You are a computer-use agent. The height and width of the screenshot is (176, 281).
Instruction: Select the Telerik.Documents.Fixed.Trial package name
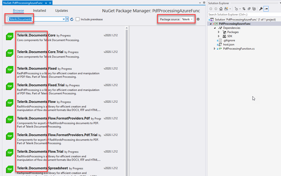(x=41, y=85)
